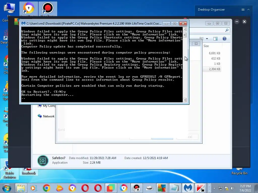
Task: Close the dark background window with X
Action: (244, 22)
